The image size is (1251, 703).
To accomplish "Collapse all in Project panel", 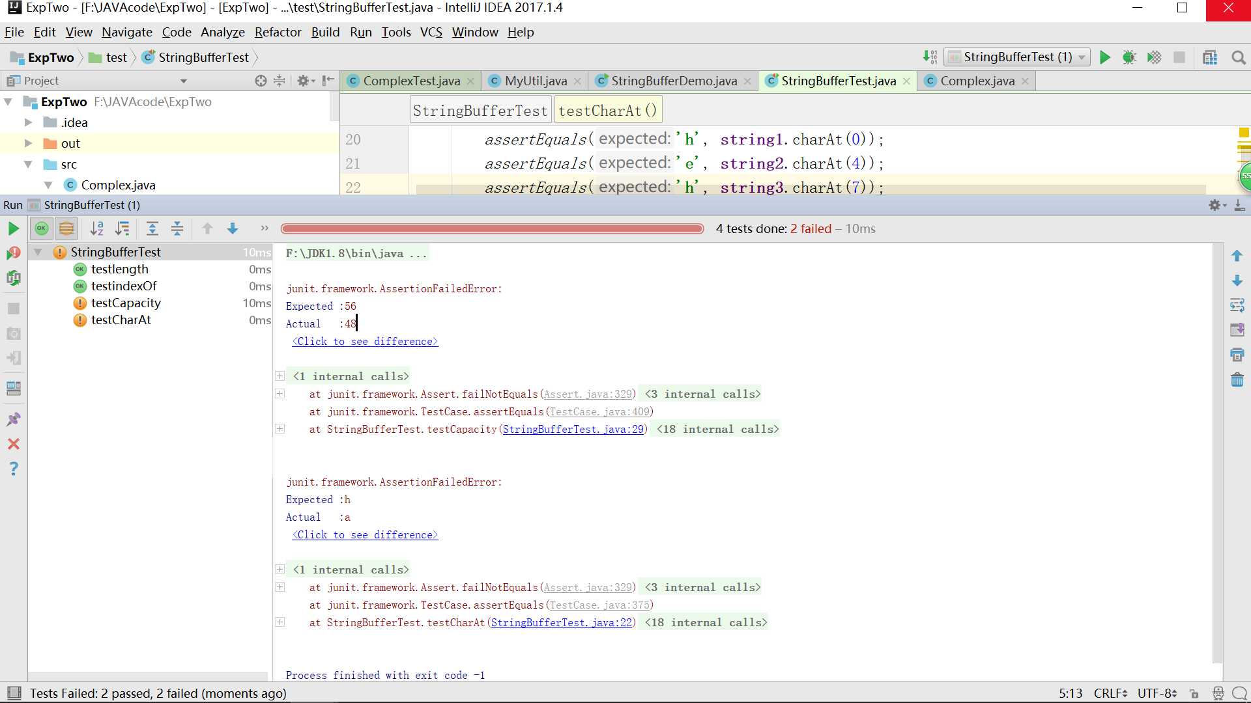I will coord(279,81).
